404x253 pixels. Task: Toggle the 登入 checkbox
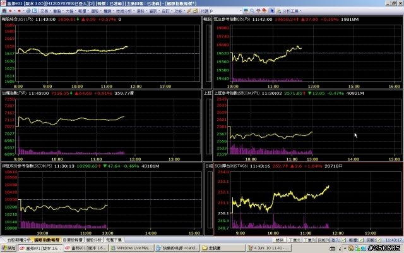click(343, 240)
